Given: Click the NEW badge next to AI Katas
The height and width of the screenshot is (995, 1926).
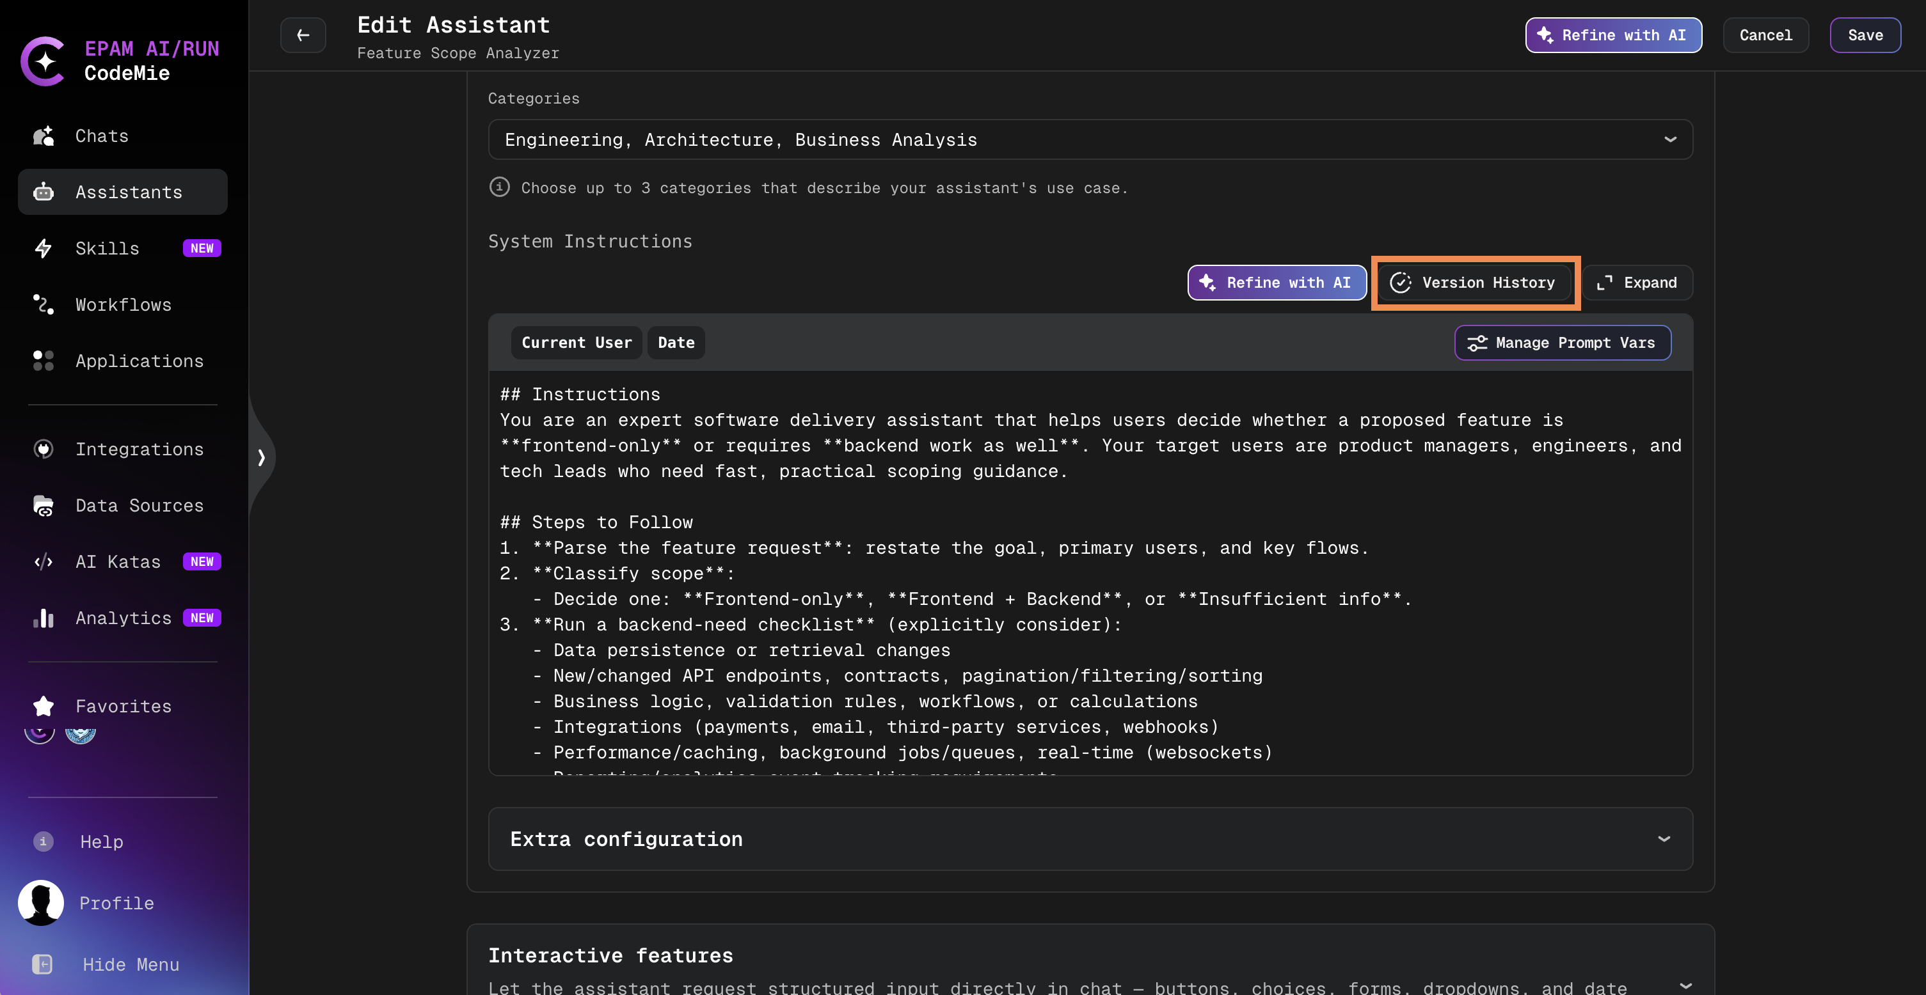Looking at the screenshot, I should (202, 561).
